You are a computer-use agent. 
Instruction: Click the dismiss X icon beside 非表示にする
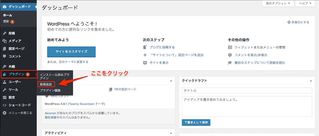[289, 22]
